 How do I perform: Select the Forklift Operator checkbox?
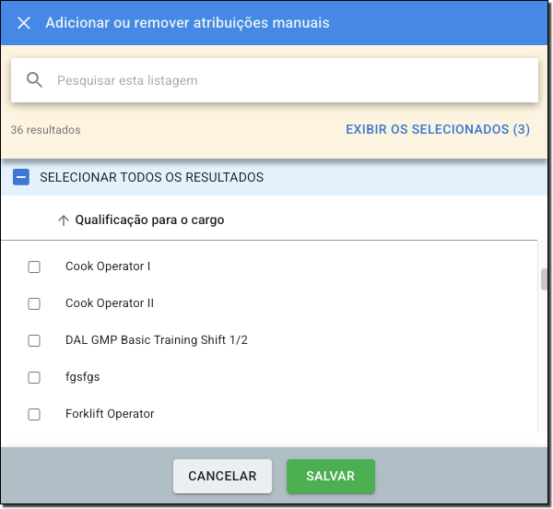(34, 414)
